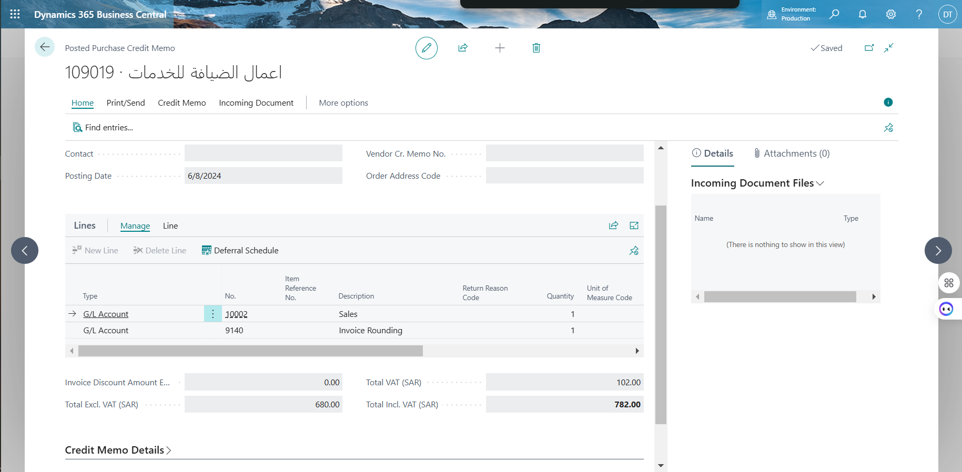Select the Line tab in Lines
962x472 pixels.
tap(170, 225)
